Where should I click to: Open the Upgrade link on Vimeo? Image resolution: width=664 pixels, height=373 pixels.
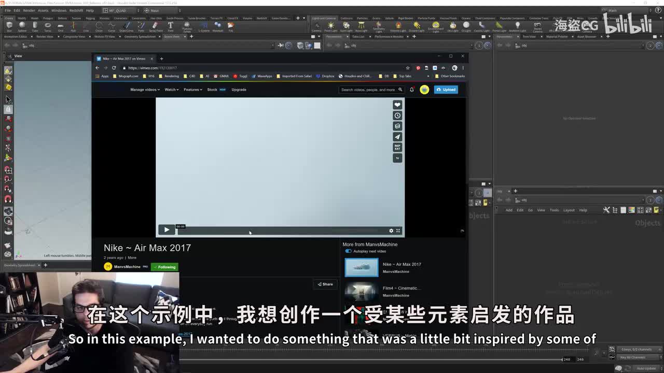click(x=239, y=90)
